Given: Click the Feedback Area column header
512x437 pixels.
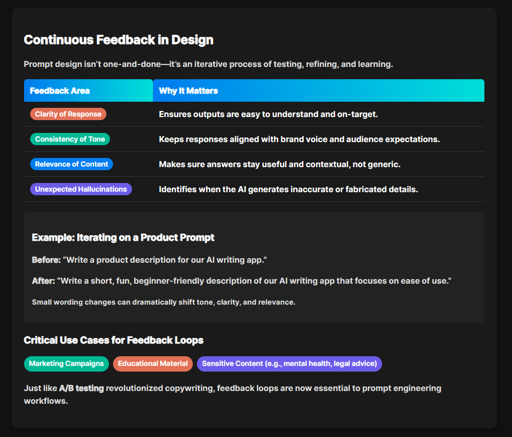Looking at the screenshot, I should [x=88, y=90].
